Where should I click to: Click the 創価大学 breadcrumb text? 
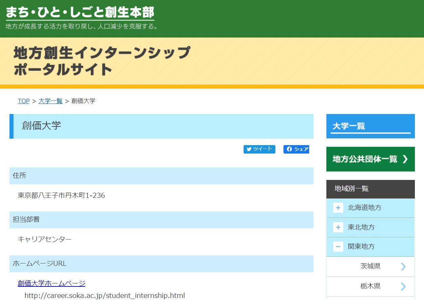(83, 101)
